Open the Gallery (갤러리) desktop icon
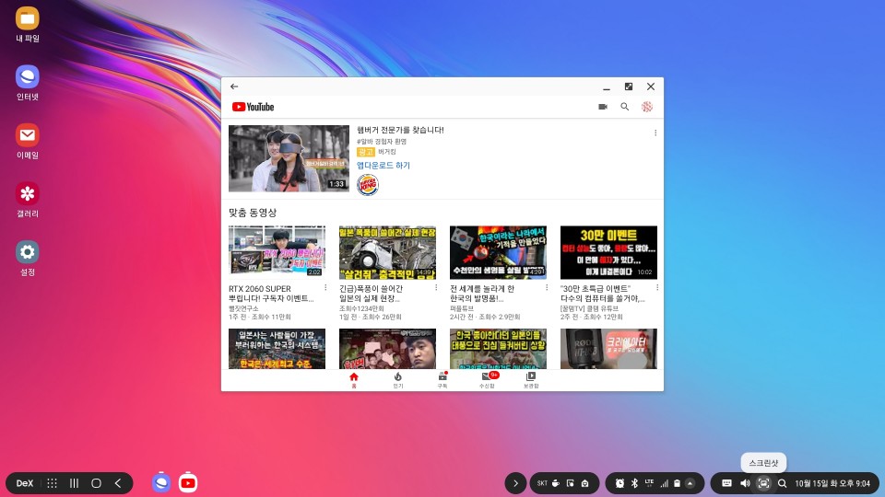The image size is (885, 497). coord(27,194)
